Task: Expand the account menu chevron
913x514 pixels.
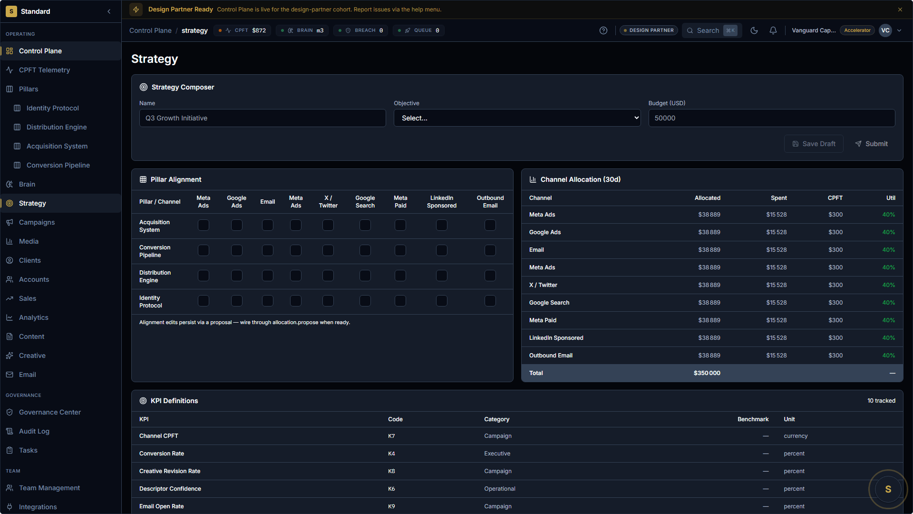Action: 899,30
